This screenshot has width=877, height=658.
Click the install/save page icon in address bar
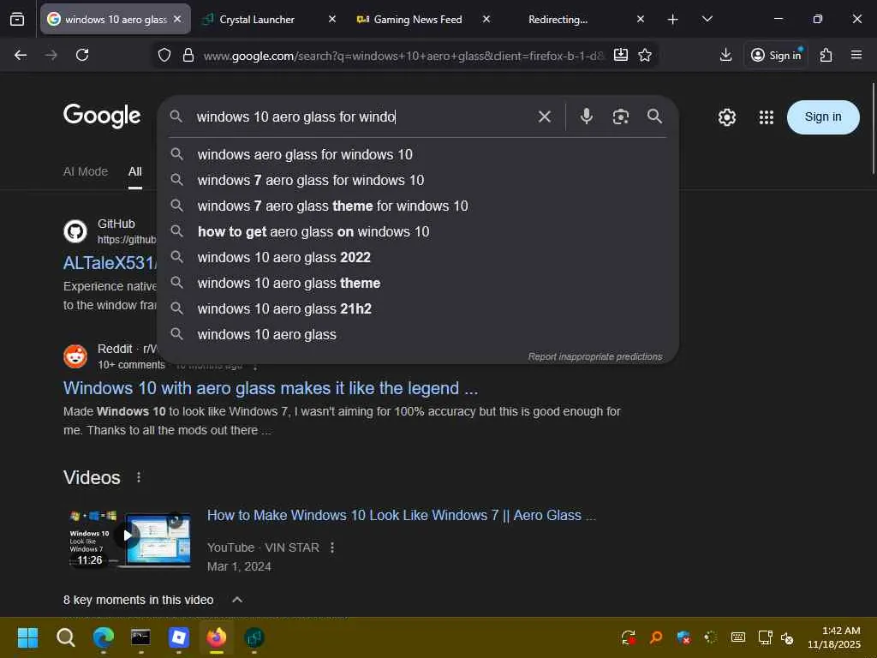point(621,55)
